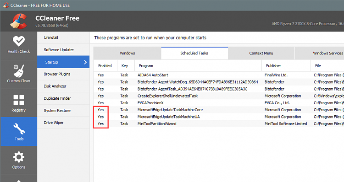The height and width of the screenshot is (182, 344).
Task: Select the Tools wrench icon
Action: [19, 128]
